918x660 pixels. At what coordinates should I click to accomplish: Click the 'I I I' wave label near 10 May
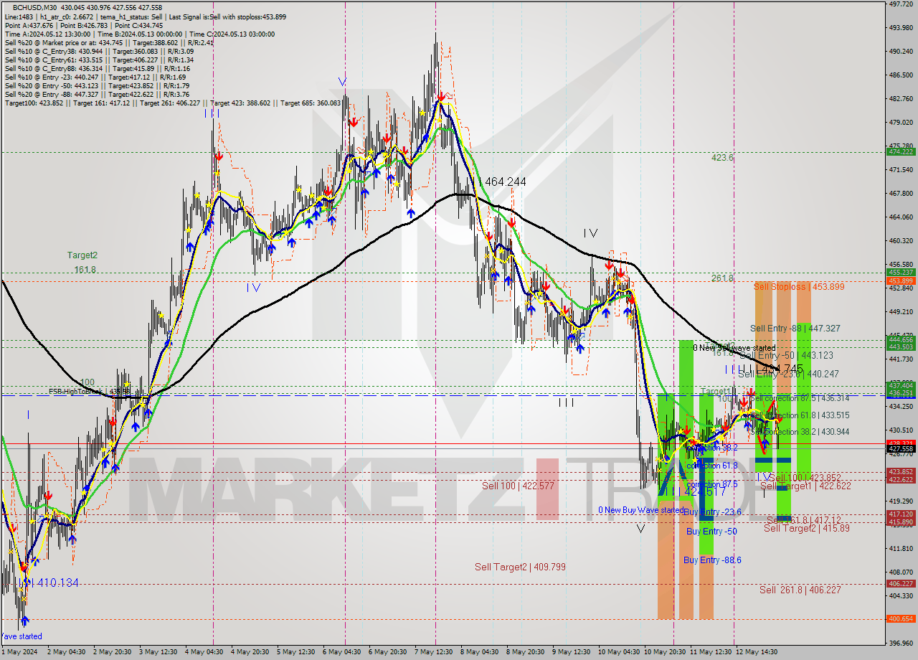(566, 402)
